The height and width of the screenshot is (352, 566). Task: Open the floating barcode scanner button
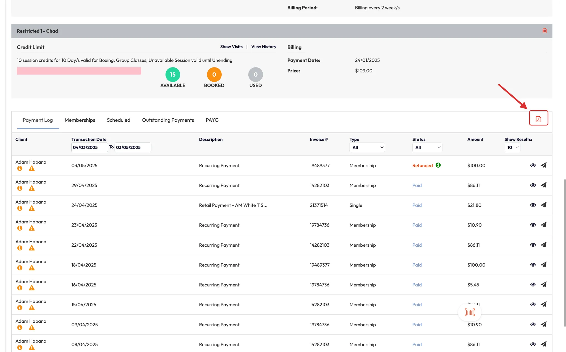coord(470,312)
